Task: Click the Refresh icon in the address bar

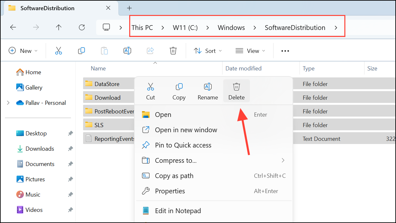Action: [81, 27]
